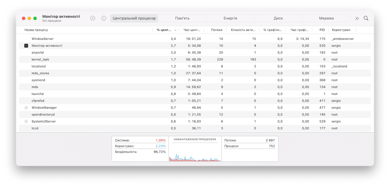Switch to Енергія tab

click(x=230, y=18)
